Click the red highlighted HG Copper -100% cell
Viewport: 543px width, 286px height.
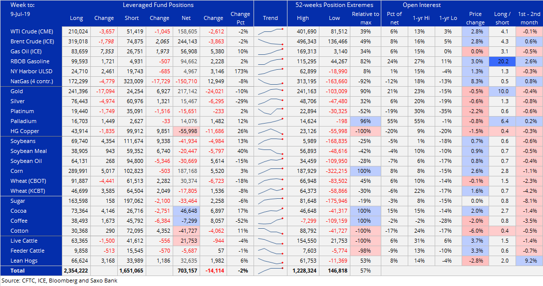click(x=365, y=131)
